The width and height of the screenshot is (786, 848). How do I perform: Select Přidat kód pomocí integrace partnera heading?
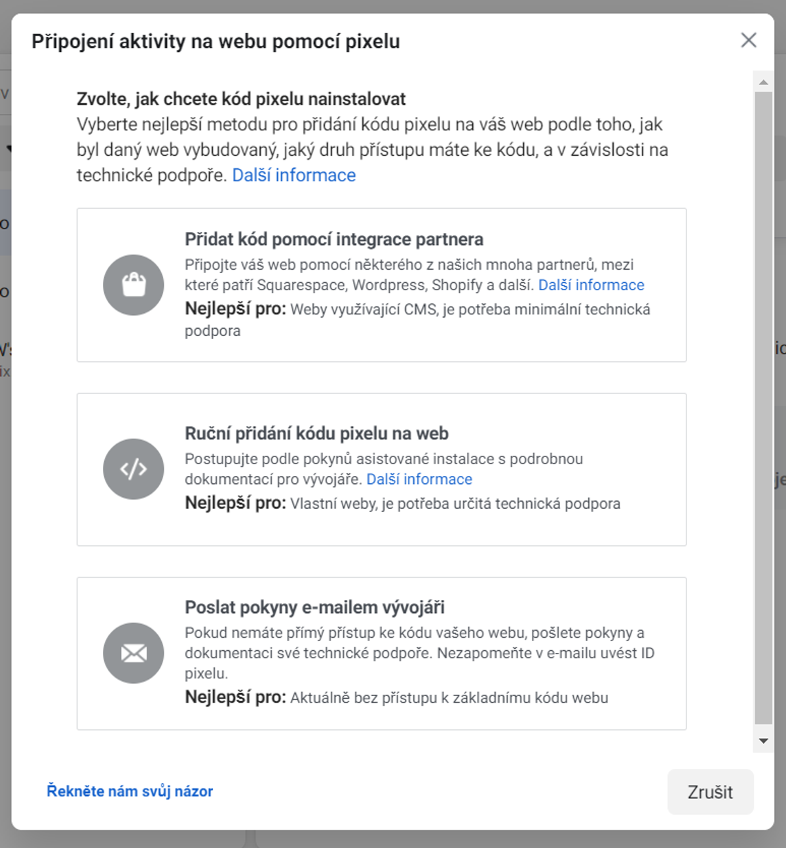(334, 240)
